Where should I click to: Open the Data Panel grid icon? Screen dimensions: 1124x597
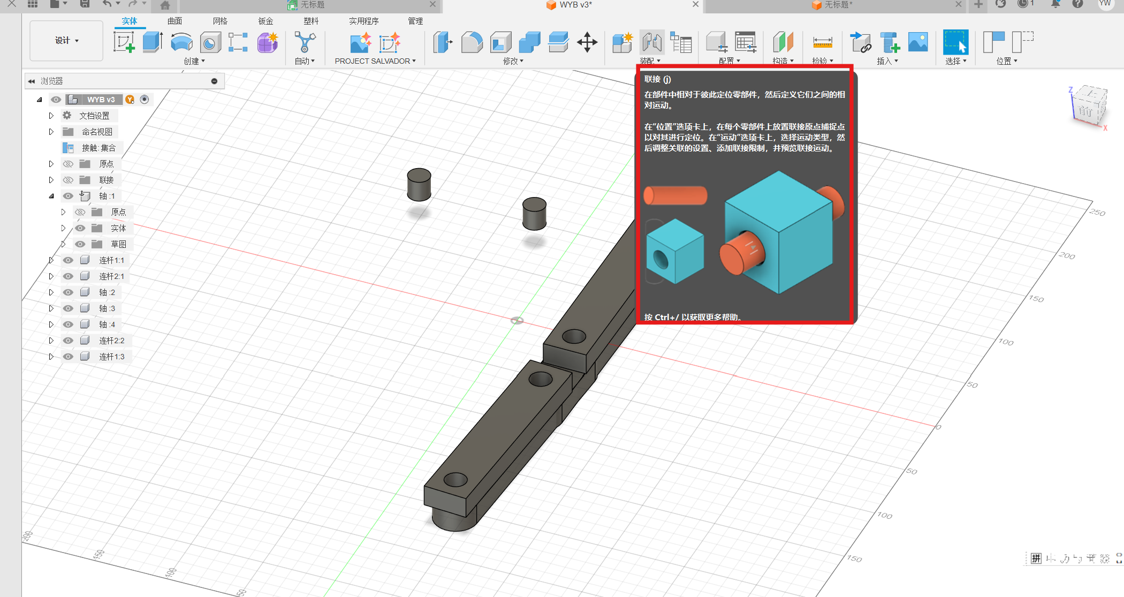[x=33, y=4]
